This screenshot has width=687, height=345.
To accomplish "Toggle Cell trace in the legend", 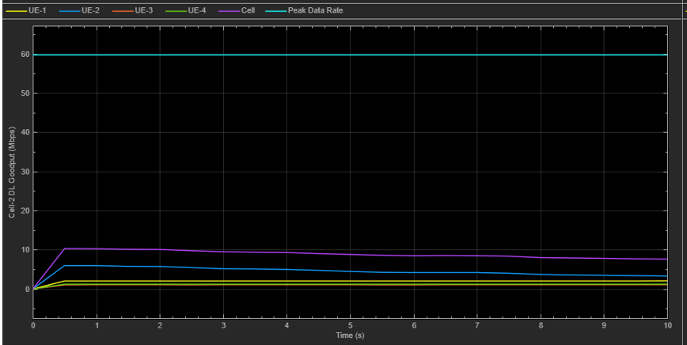I will [x=237, y=10].
